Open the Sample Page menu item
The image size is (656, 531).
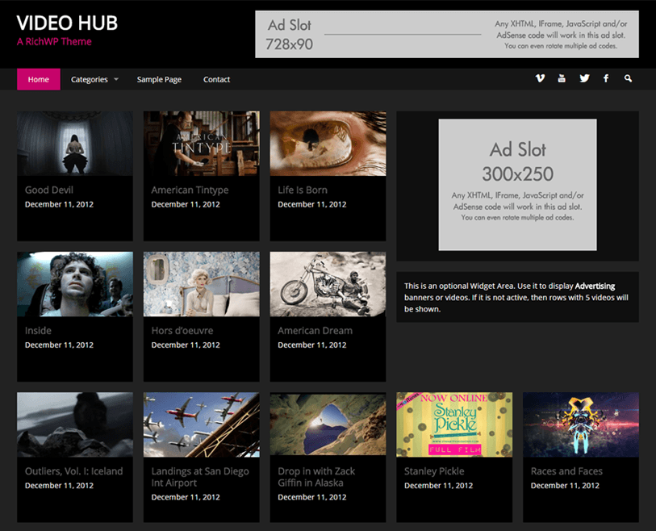coord(158,79)
